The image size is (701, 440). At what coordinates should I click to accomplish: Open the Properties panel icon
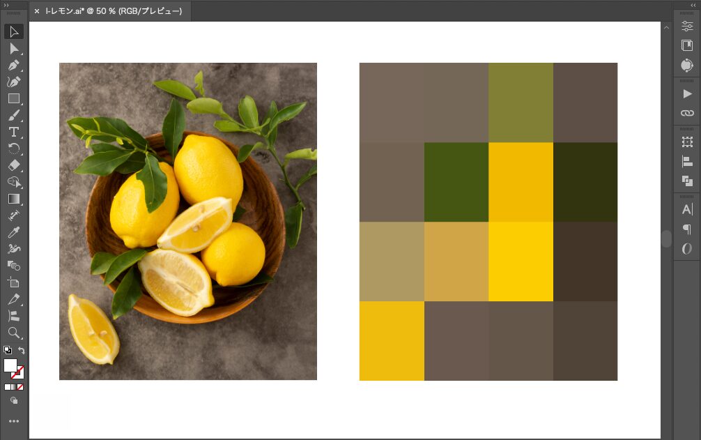coord(687,26)
